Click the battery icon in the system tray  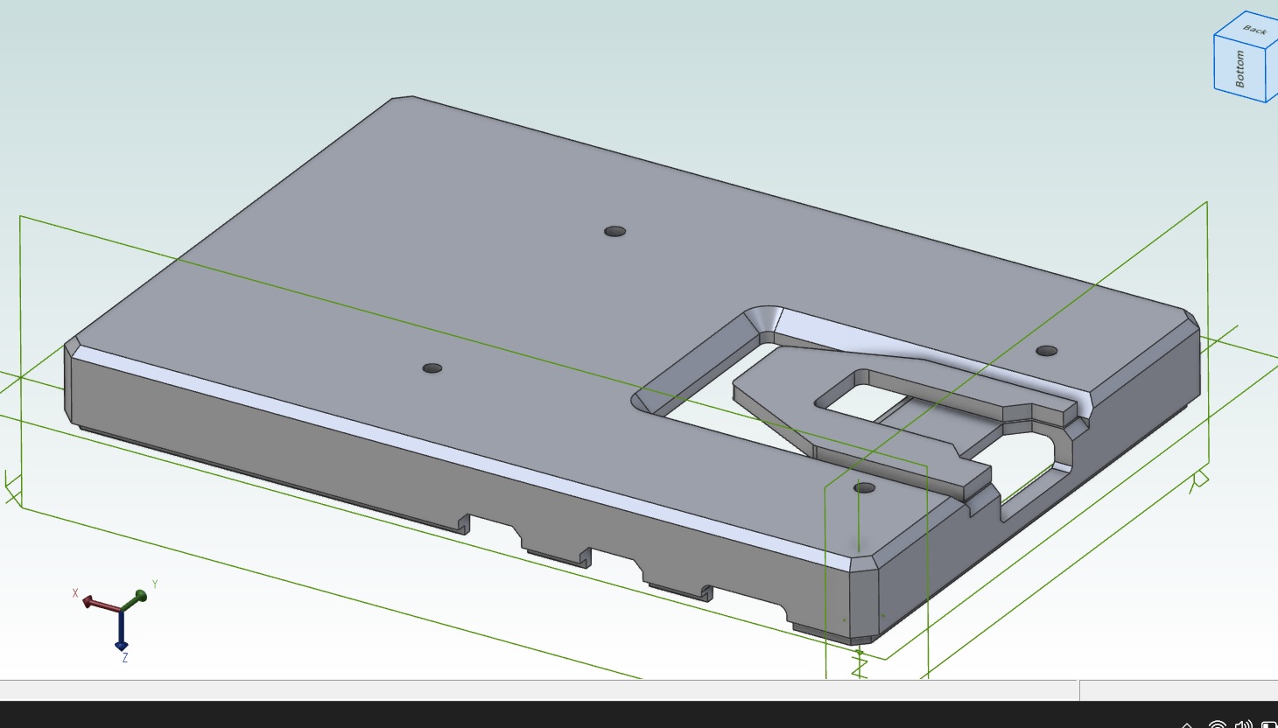coord(1271,725)
